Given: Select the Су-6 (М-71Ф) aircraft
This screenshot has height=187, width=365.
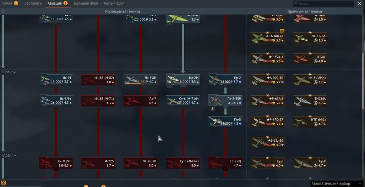Looking at the screenshot, I should 183,101.
